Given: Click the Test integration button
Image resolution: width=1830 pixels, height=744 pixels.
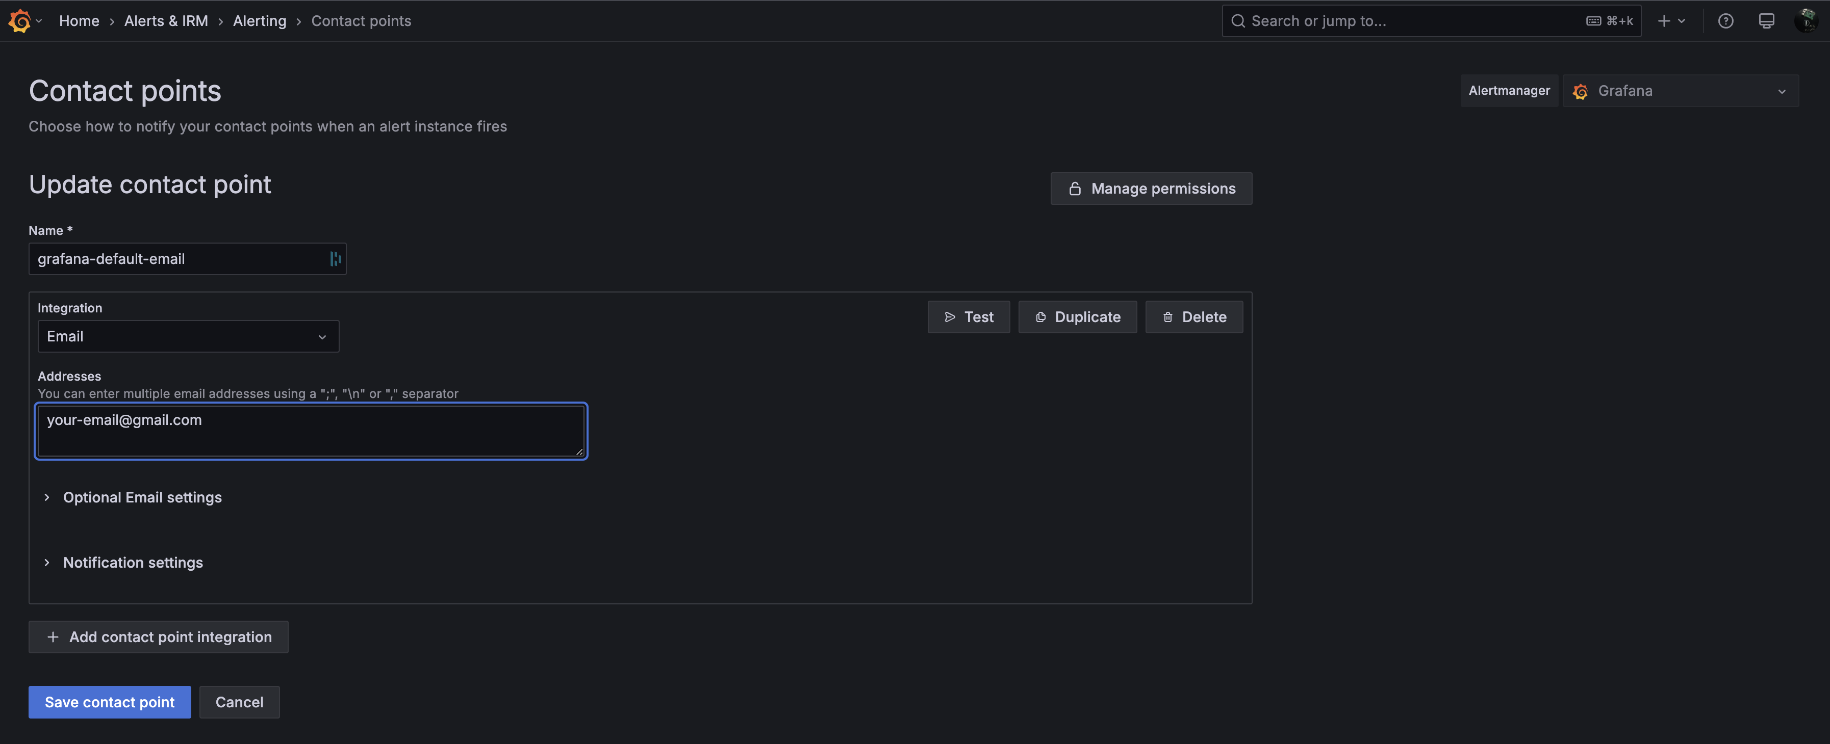Looking at the screenshot, I should point(968,316).
